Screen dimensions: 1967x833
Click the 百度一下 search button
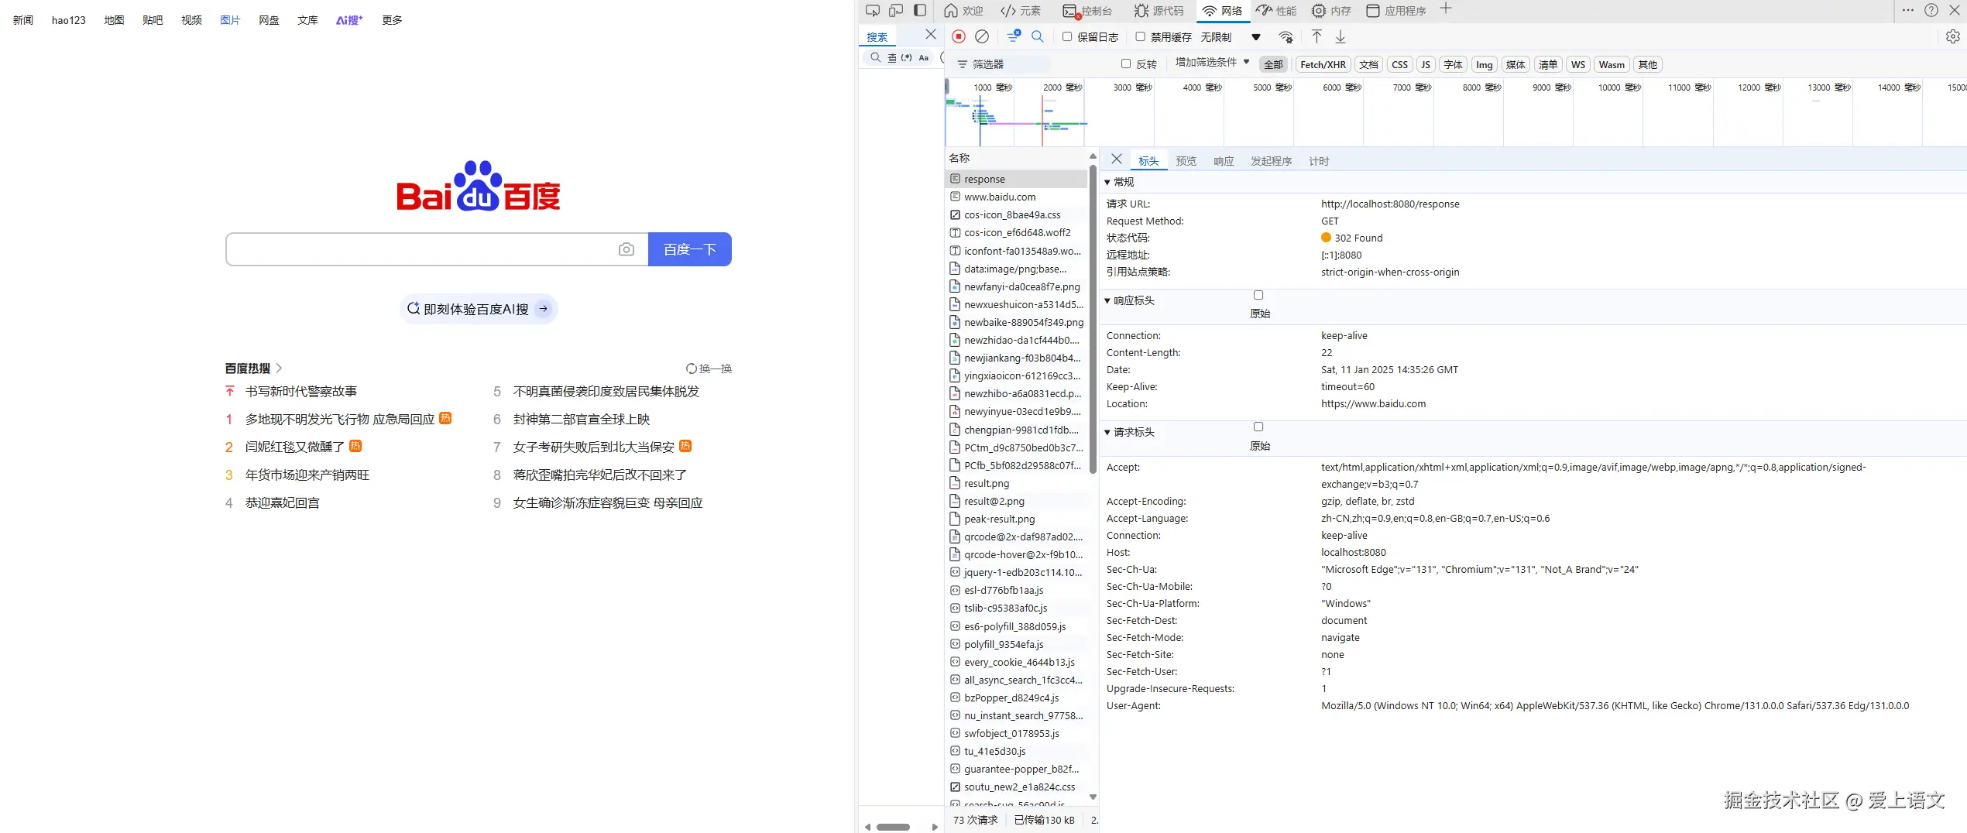tap(690, 249)
